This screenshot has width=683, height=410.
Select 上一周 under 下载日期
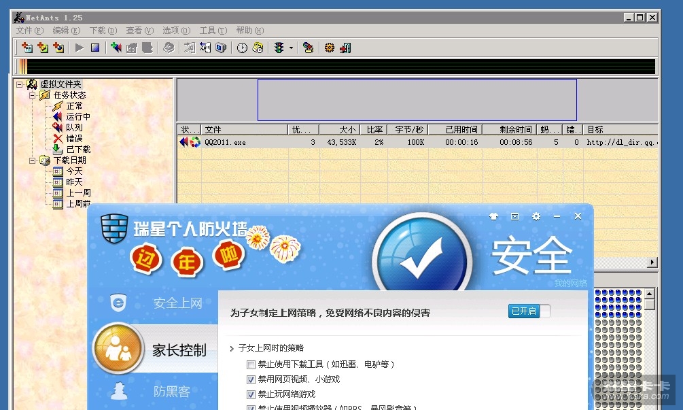(78, 192)
